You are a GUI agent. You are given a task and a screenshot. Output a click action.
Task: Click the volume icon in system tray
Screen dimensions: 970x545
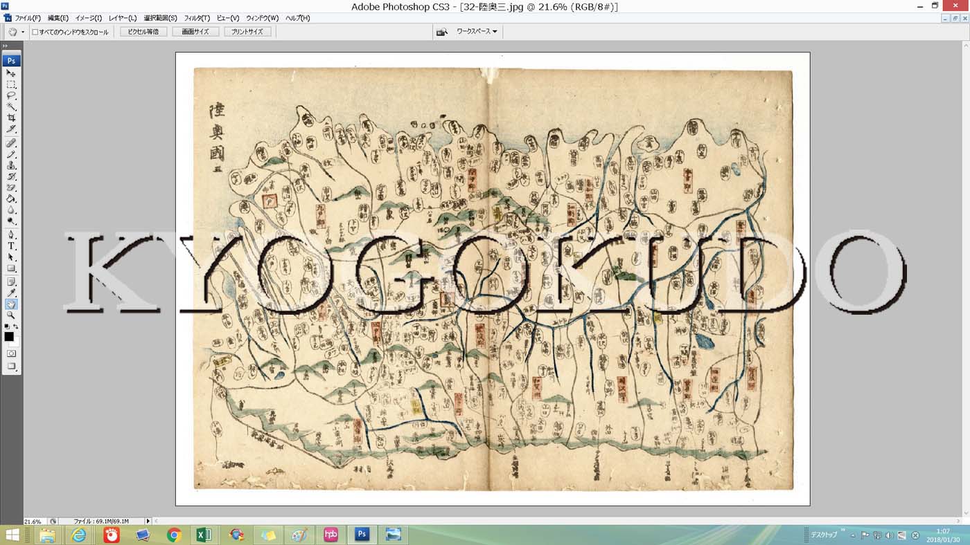pos(890,535)
